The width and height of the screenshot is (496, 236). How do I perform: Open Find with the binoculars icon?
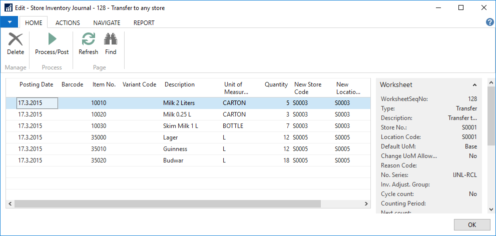click(x=111, y=43)
